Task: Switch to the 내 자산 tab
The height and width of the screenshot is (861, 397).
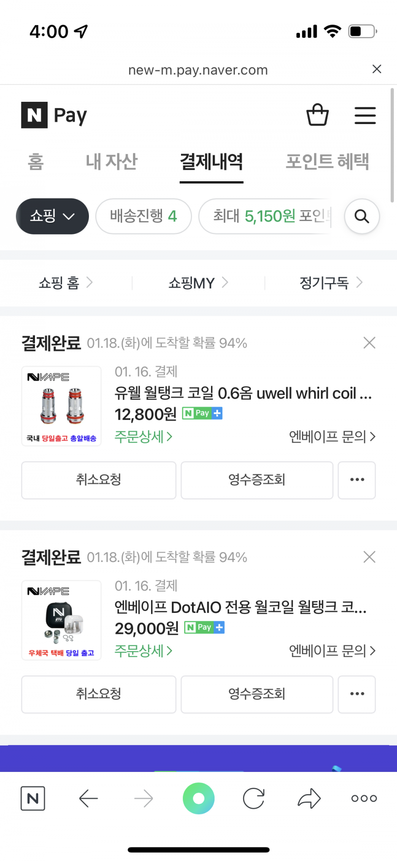Action: [x=112, y=162]
